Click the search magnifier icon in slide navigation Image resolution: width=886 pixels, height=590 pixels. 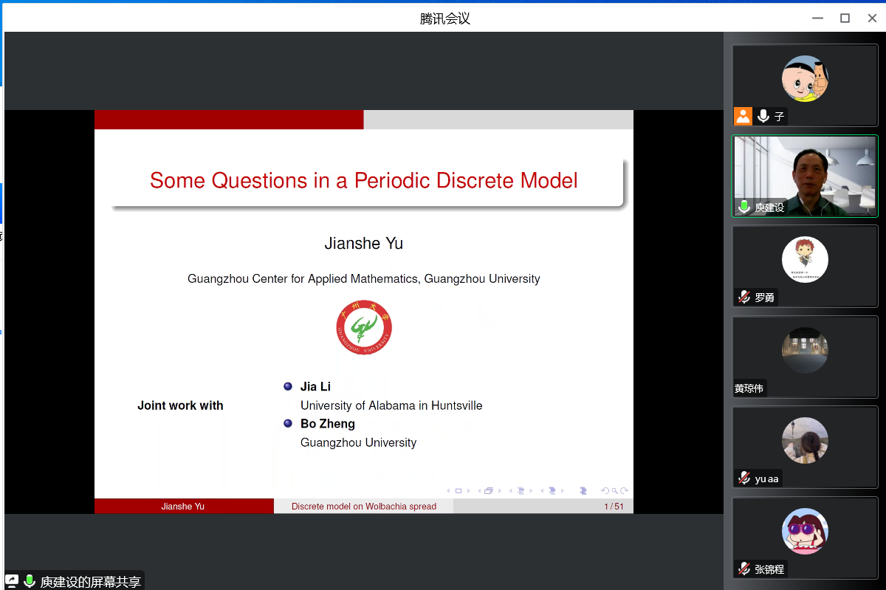614,490
